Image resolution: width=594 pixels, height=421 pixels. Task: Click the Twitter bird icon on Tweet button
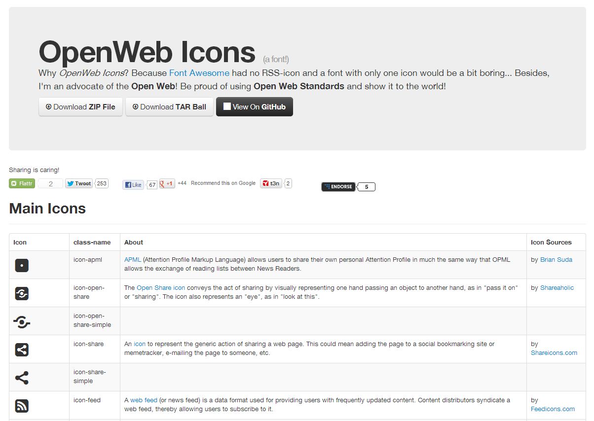[71, 183]
